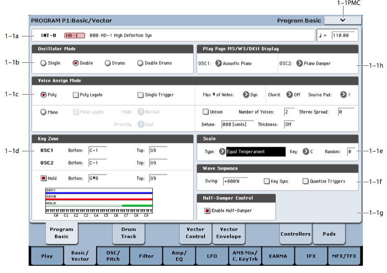Go to the Filter page
387x273 pixels.
point(146,256)
